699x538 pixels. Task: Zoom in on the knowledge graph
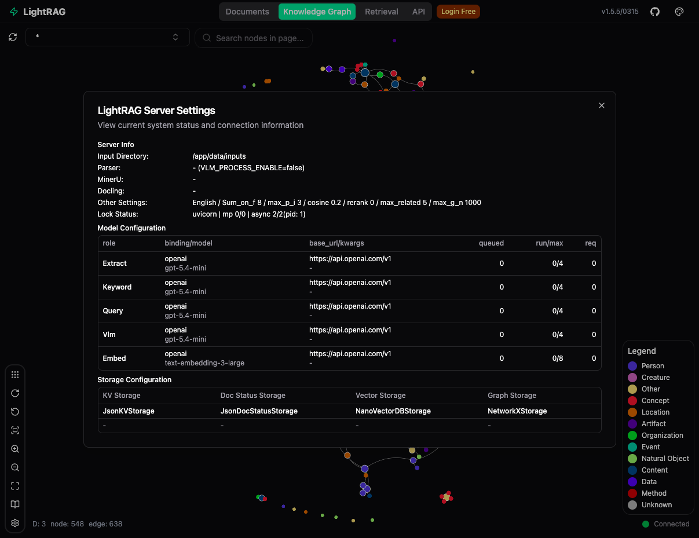click(15, 449)
